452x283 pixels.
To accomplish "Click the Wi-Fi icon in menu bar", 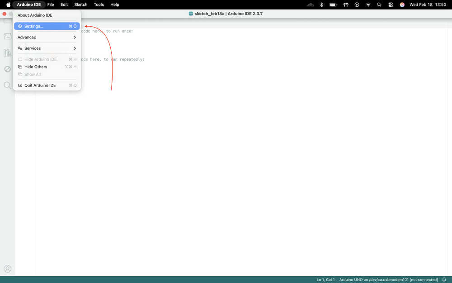I will [x=368, y=5].
